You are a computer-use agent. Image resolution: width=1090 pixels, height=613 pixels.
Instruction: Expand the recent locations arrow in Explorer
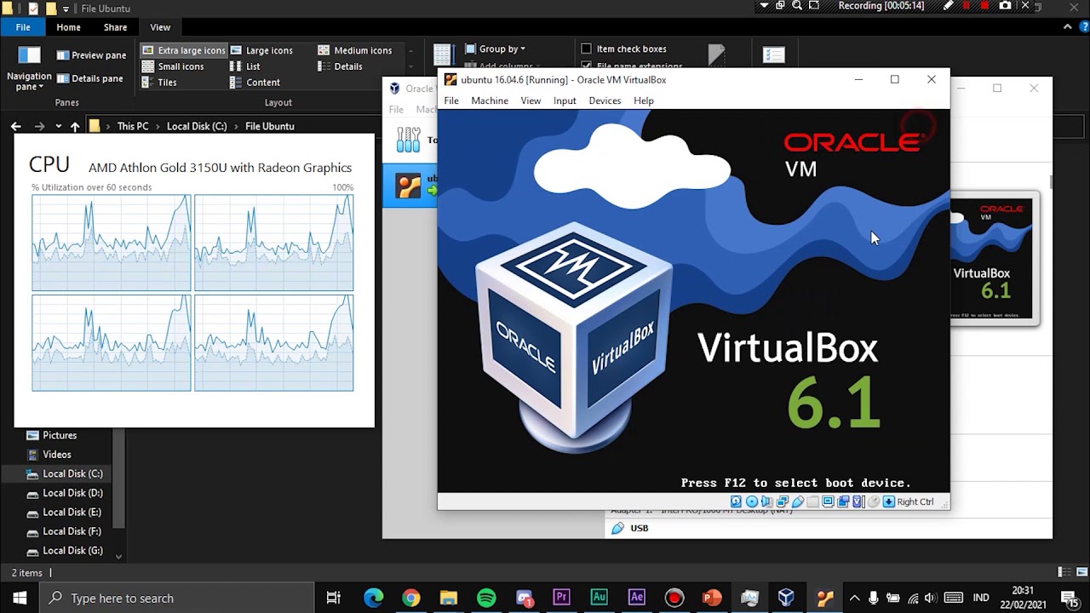coord(58,126)
